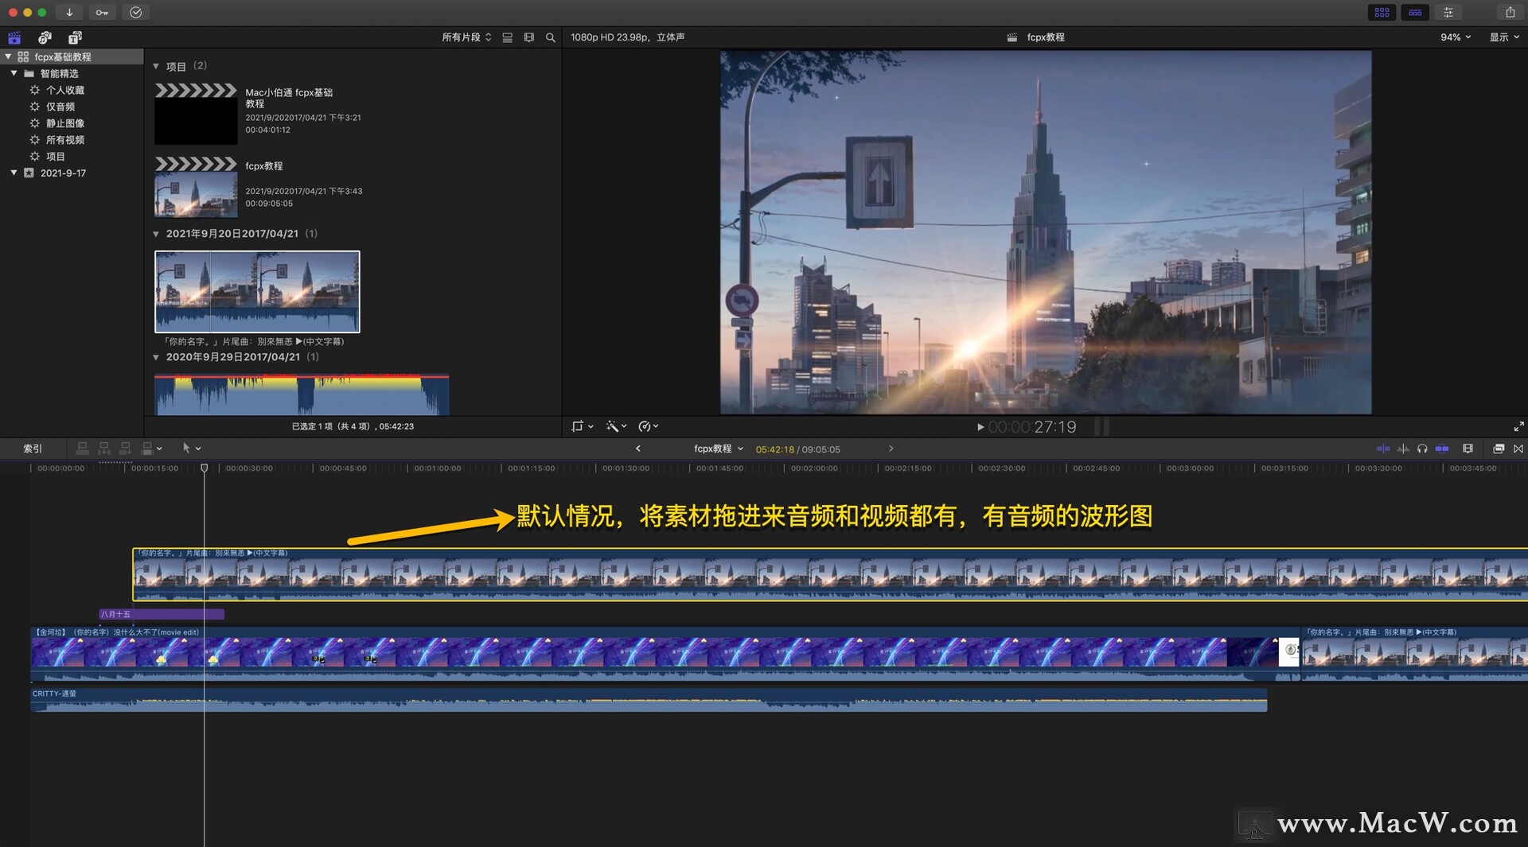Open the transform tools dropdown
The image size is (1528, 847).
tap(583, 426)
